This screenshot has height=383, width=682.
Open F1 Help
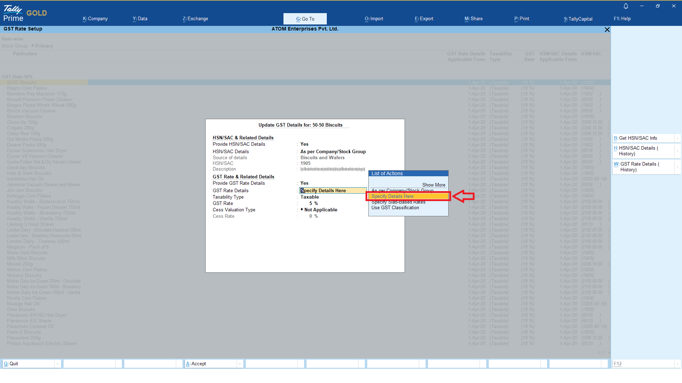coord(622,19)
